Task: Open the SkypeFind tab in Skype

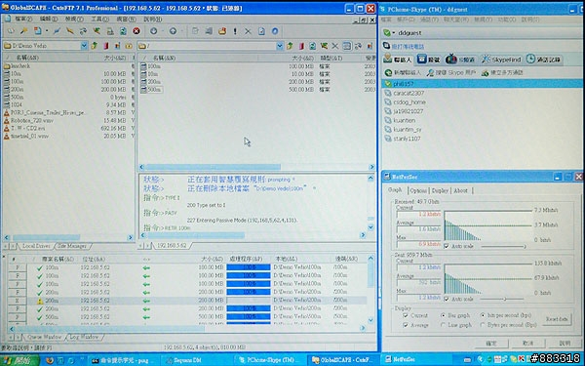Action: point(501,60)
